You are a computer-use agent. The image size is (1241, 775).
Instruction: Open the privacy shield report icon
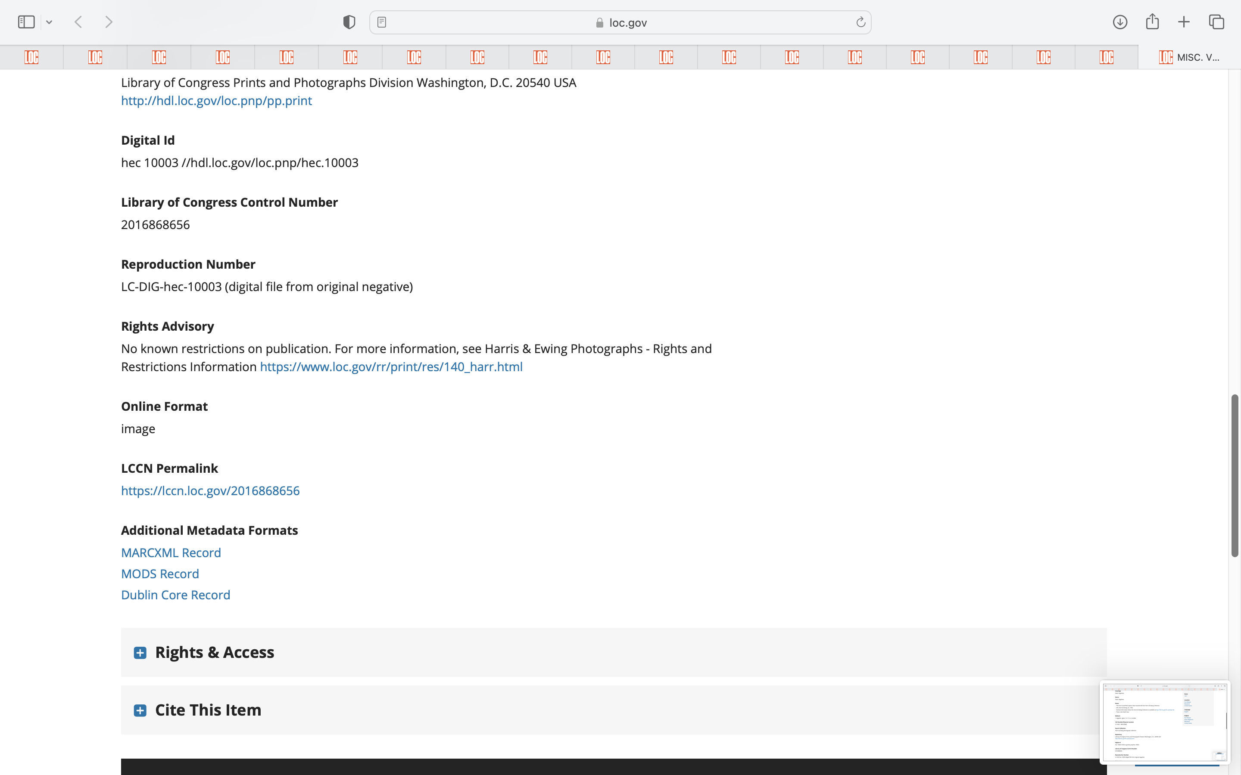[349, 22]
